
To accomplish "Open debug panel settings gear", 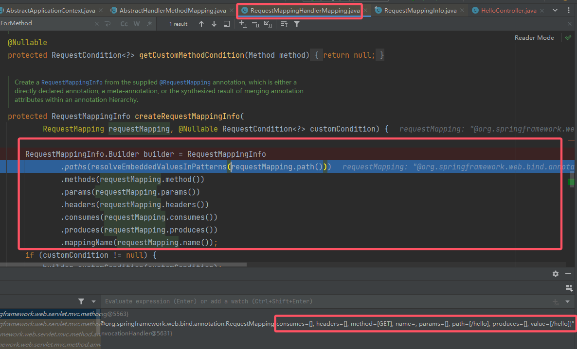I will (x=555, y=274).
